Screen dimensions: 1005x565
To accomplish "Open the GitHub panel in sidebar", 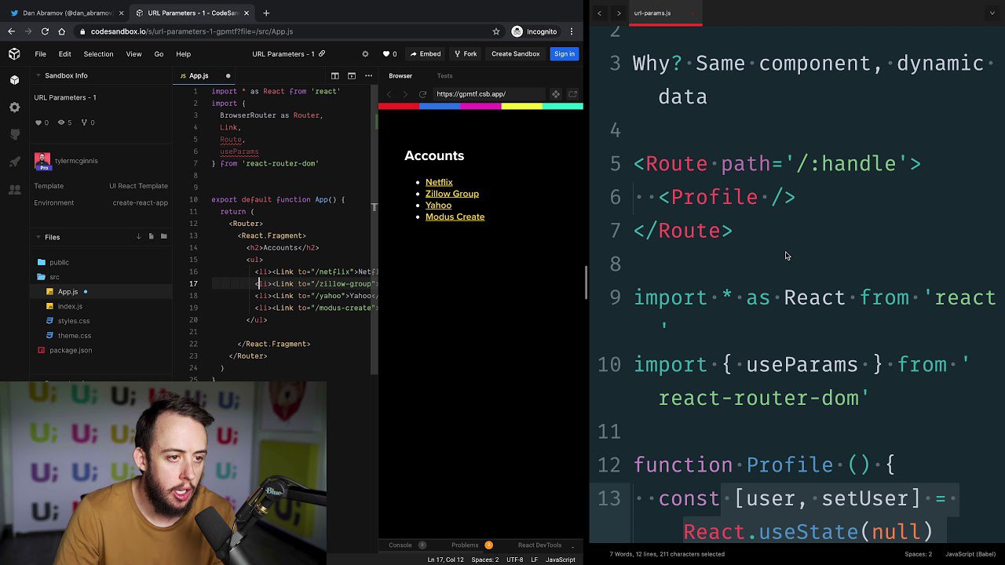I will [x=14, y=134].
